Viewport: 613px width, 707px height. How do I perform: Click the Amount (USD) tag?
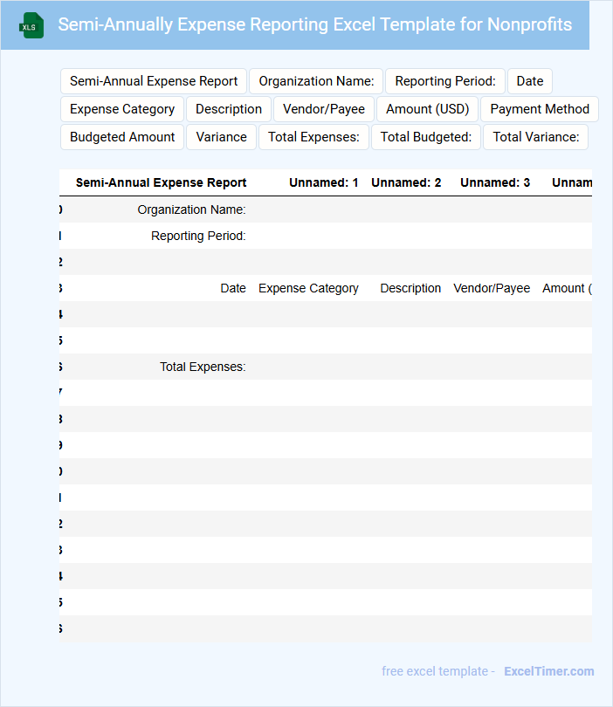pos(428,109)
